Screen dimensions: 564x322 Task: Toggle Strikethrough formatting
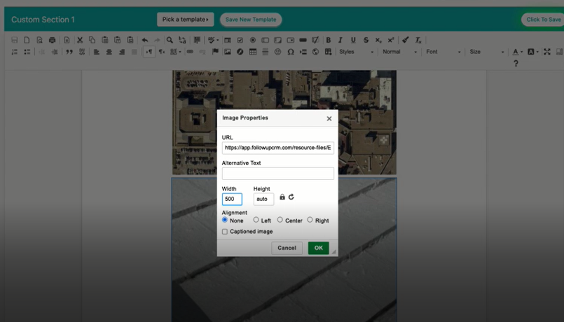366,40
